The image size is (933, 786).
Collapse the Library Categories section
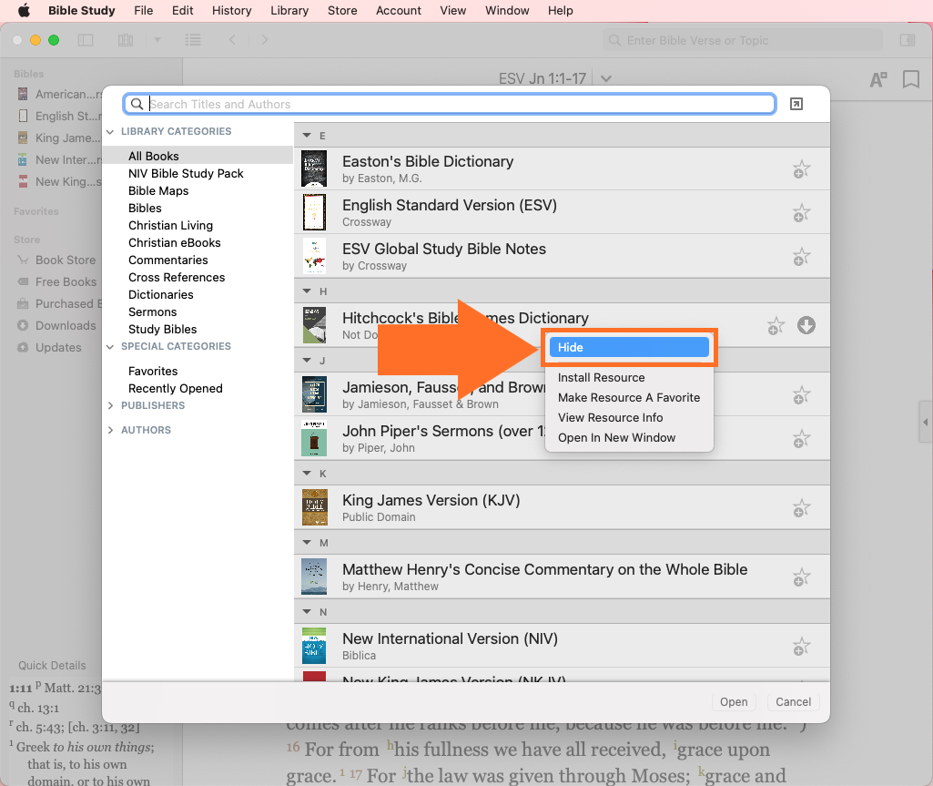tap(111, 132)
